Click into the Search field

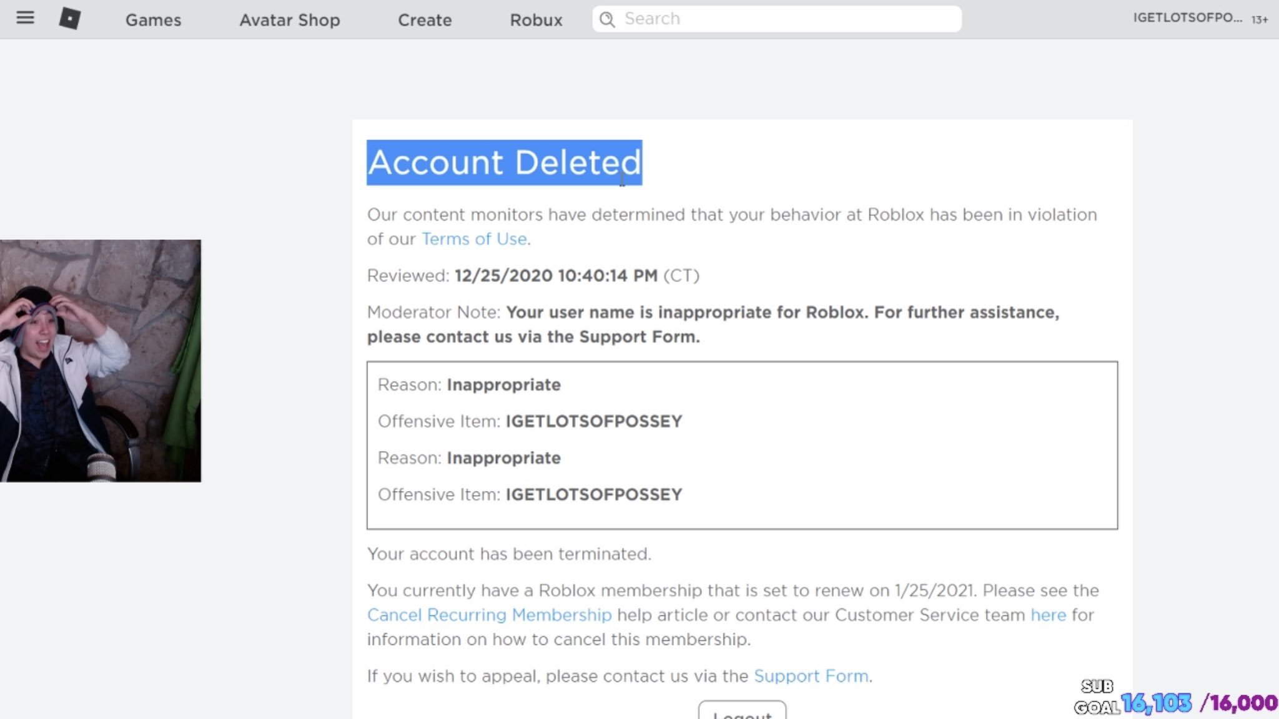point(787,19)
